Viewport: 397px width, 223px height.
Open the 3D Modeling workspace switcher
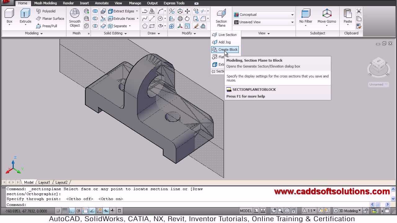(347, 211)
